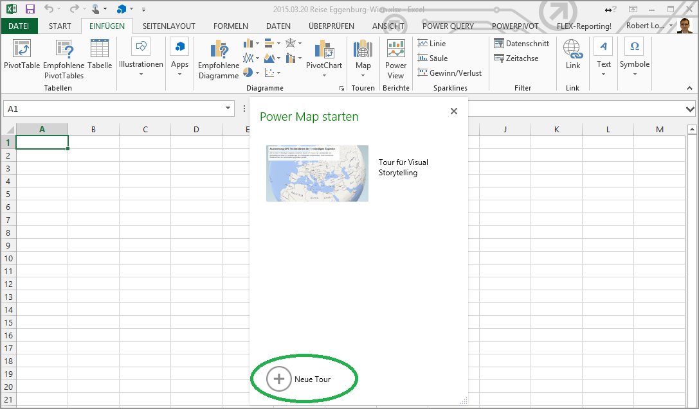Screen dimensions: 699x409
Task: Insert a Zeitachse filter
Action: (x=516, y=58)
